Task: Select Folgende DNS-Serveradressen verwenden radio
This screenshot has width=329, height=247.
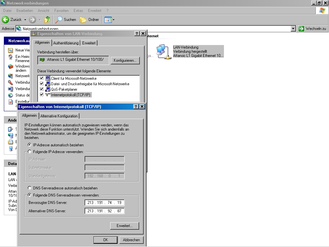Action: (30, 195)
